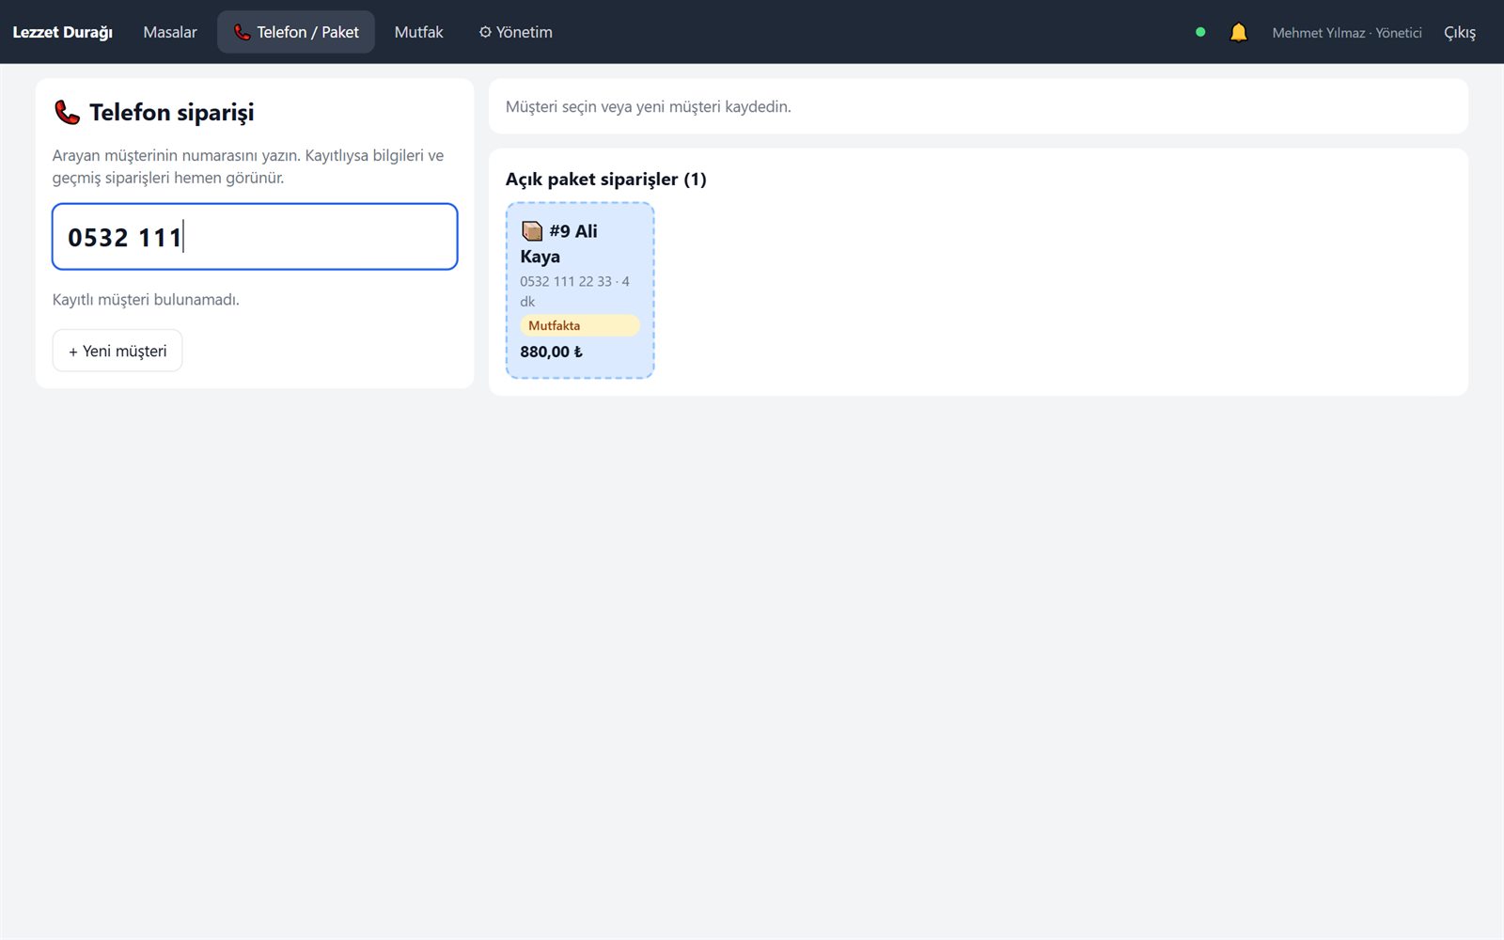This screenshot has height=940, width=1504.
Task: Click the 'Arayan müşterinin numarasını yazın' description
Action: tap(248, 166)
